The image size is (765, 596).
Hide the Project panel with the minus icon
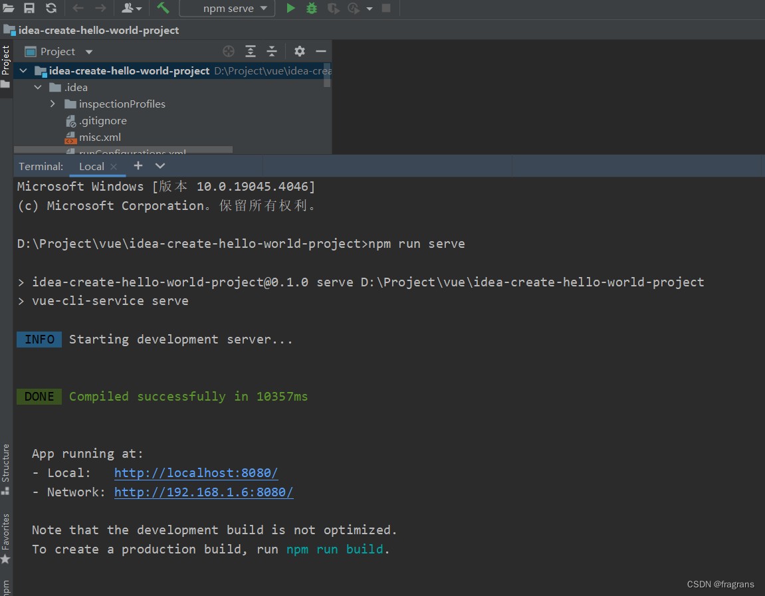click(321, 51)
